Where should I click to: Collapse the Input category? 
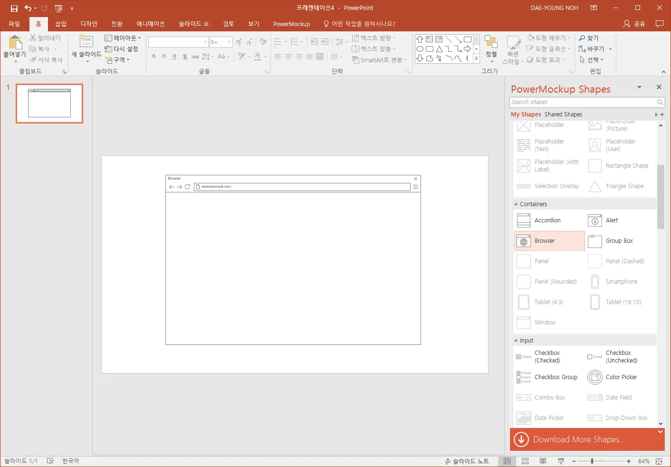[x=516, y=341]
